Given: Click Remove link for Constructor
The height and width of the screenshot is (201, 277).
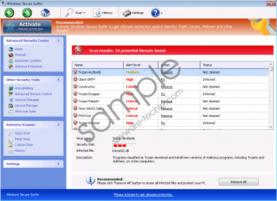Looking at the screenshot, I should 167,87.
